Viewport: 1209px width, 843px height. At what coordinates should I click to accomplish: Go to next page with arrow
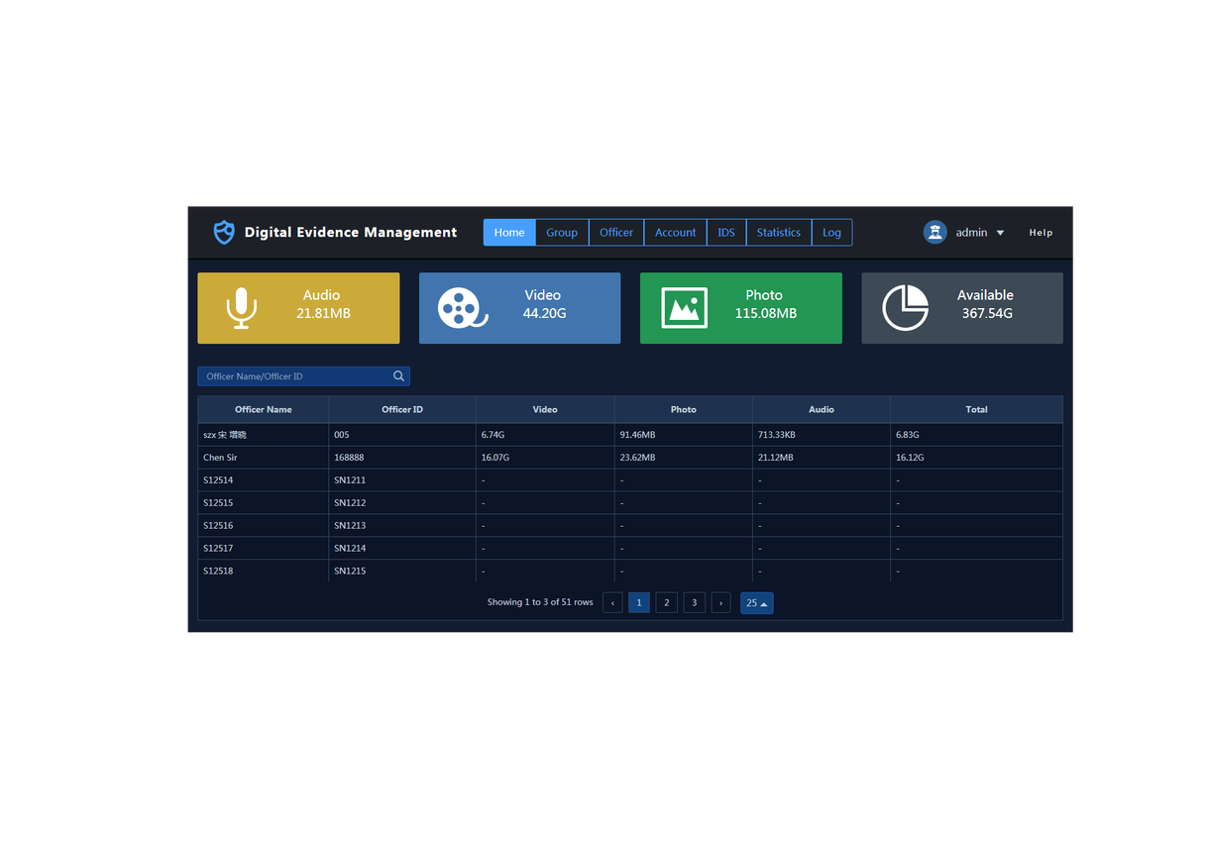coord(720,602)
